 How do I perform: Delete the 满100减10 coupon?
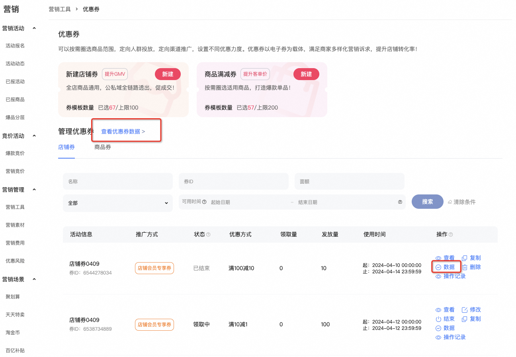coord(471,267)
